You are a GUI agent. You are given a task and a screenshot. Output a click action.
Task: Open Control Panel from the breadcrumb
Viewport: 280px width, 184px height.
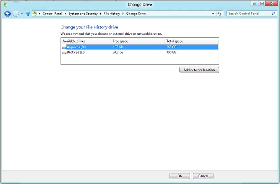pos(52,14)
